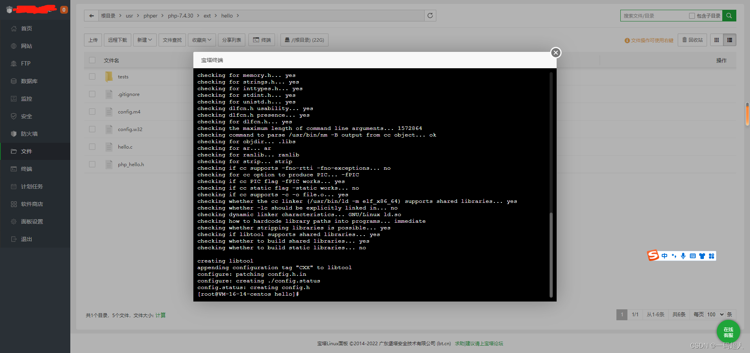Expand the 收藏夹 favorites dropdown
This screenshot has height=353, width=750.
(202, 40)
